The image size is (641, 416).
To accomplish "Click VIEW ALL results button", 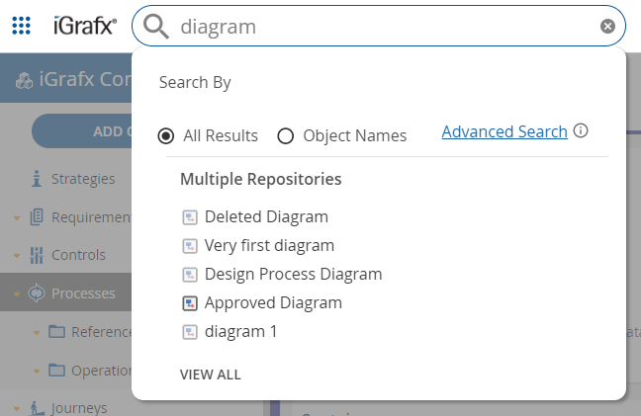I will tap(210, 374).
